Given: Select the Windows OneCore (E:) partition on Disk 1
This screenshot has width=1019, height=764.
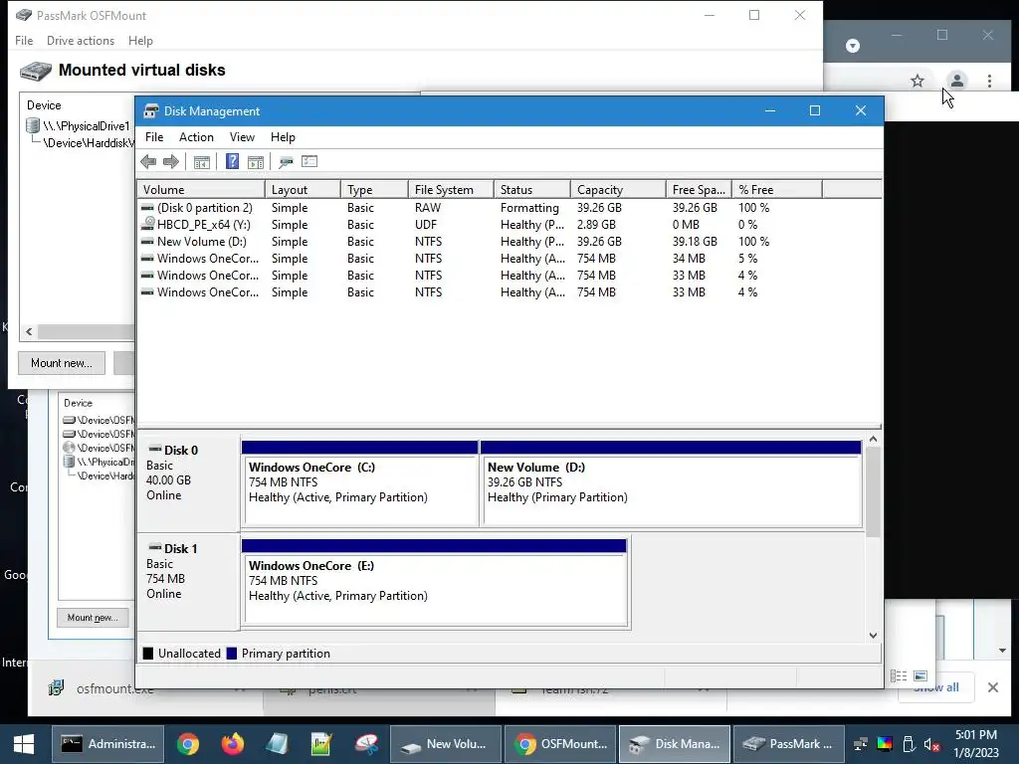Looking at the screenshot, I should click(434, 583).
